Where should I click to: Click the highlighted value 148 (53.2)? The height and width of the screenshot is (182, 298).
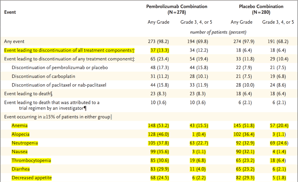point(158,125)
